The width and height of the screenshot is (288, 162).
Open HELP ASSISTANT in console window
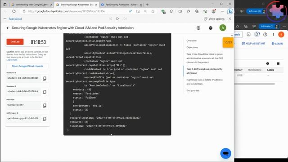click(x=253, y=44)
